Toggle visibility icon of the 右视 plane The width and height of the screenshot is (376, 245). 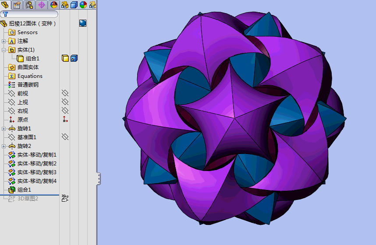tap(65, 110)
